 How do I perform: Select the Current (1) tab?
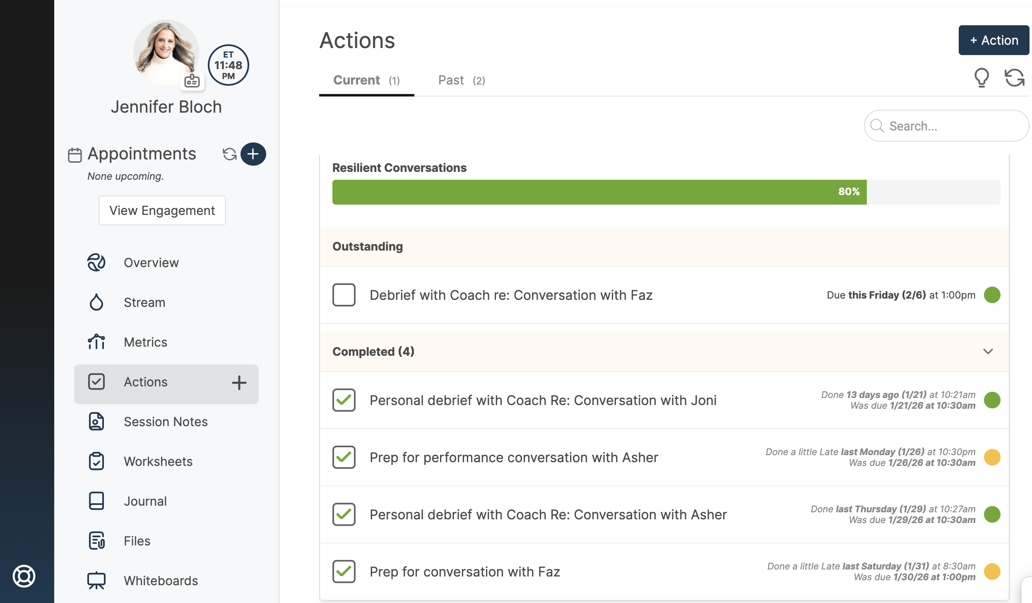point(366,80)
